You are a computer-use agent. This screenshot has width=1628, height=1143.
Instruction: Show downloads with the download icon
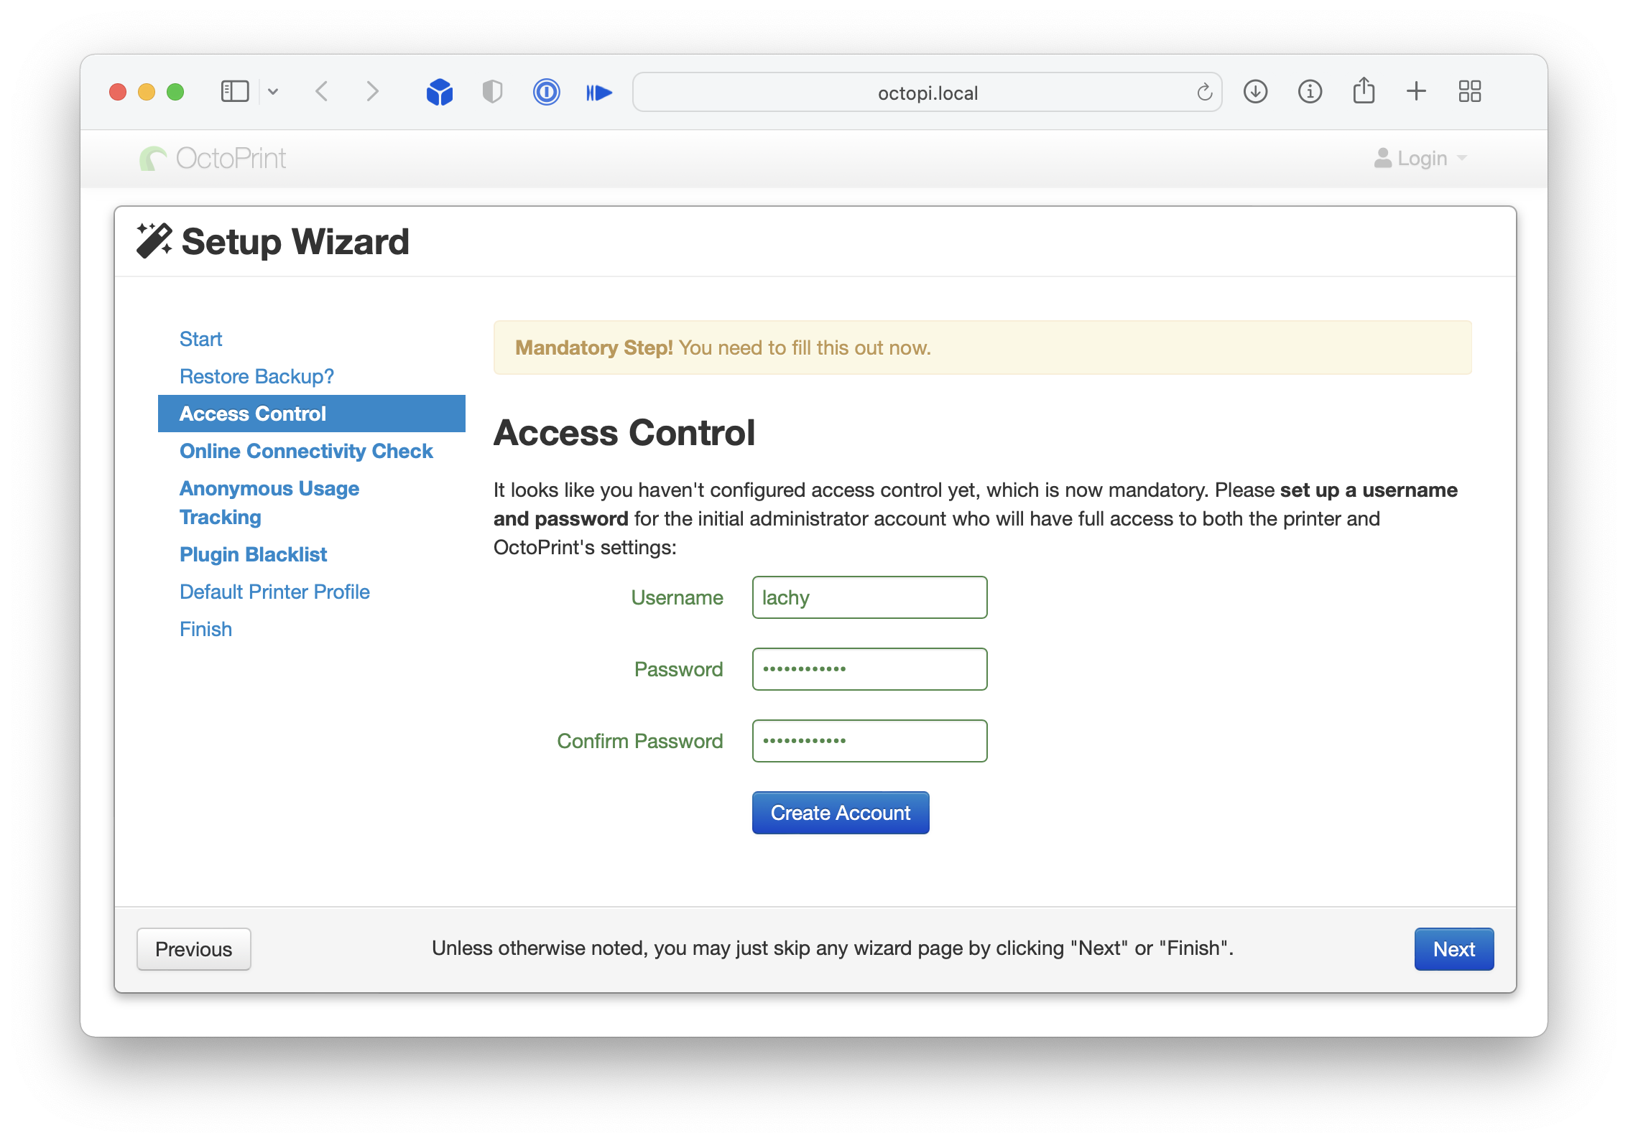(1255, 92)
